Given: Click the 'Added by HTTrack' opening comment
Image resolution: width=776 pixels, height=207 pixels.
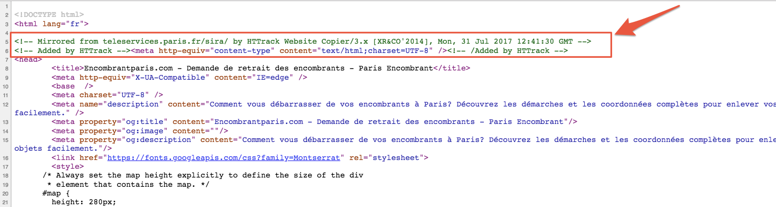Looking at the screenshot, I should coord(72,51).
